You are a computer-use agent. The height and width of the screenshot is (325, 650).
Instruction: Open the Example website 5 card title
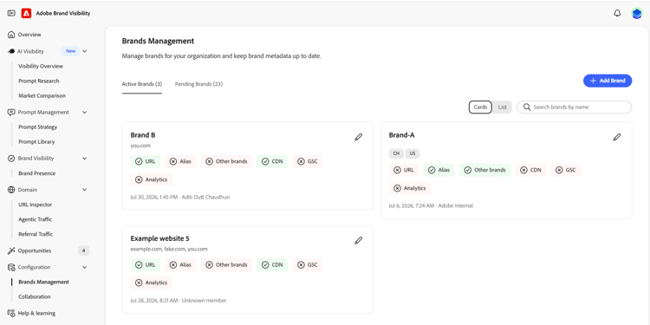point(160,239)
